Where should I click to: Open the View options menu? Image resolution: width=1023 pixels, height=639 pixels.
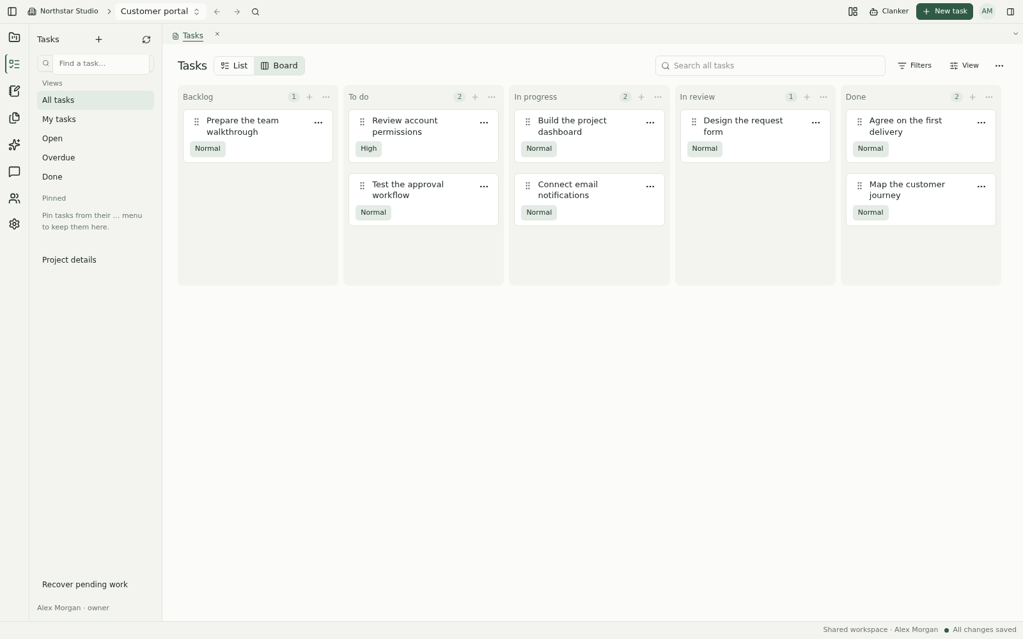pos(964,66)
